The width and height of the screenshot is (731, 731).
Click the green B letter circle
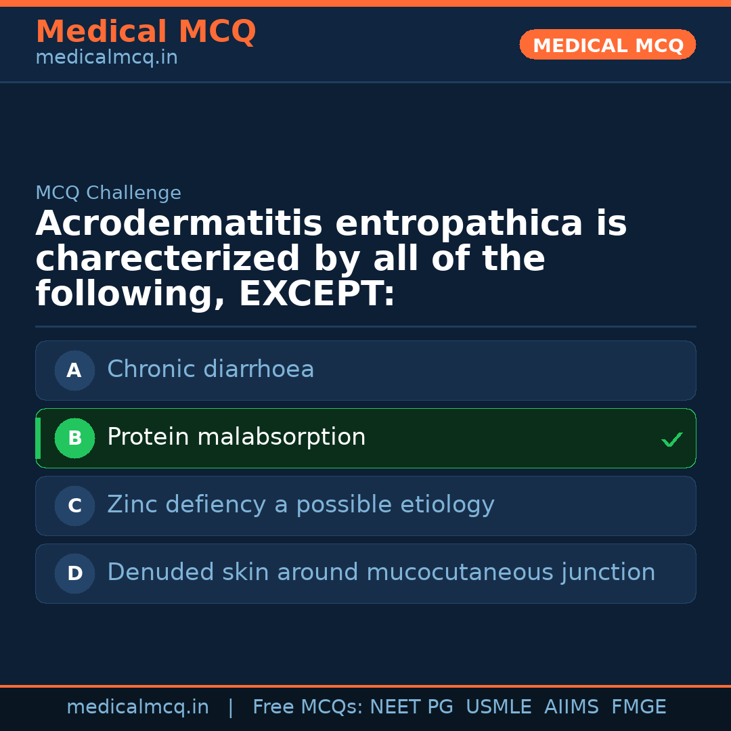coord(74,438)
